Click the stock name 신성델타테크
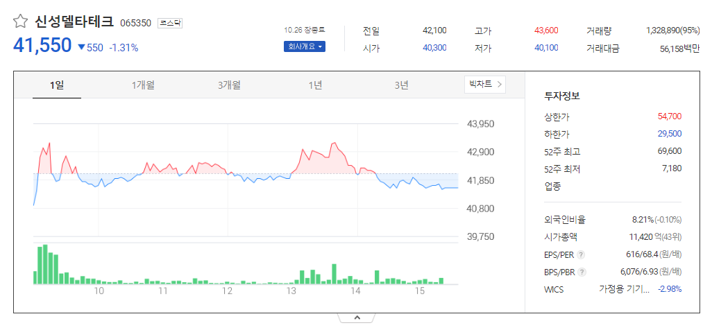The width and height of the screenshot is (712, 330). (74, 21)
